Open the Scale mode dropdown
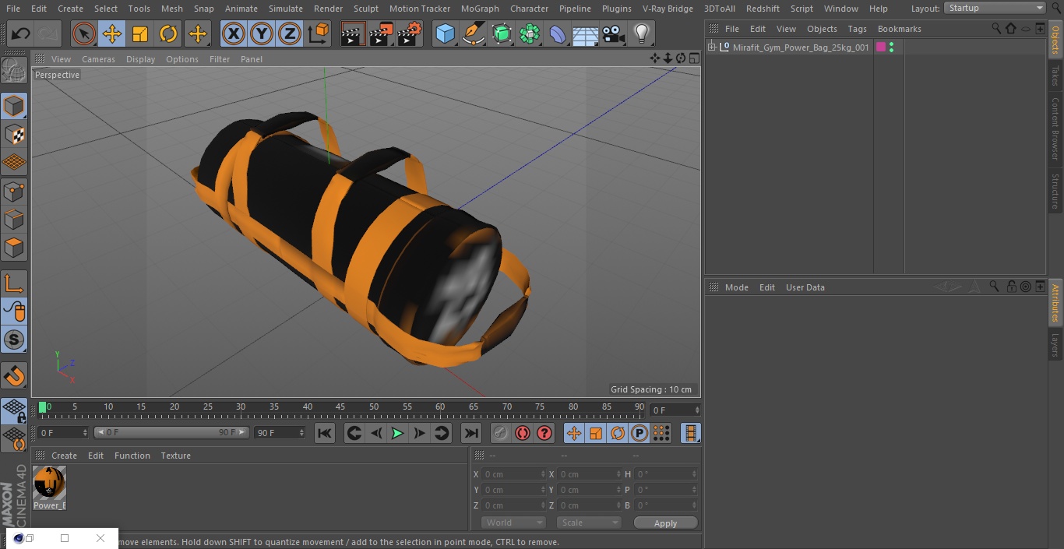1064x549 pixels. pos(589,523)
